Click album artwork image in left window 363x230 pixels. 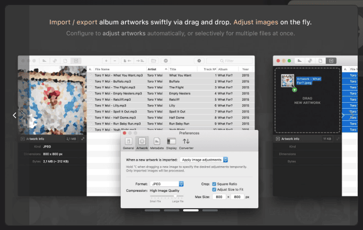tap(52, 101)
